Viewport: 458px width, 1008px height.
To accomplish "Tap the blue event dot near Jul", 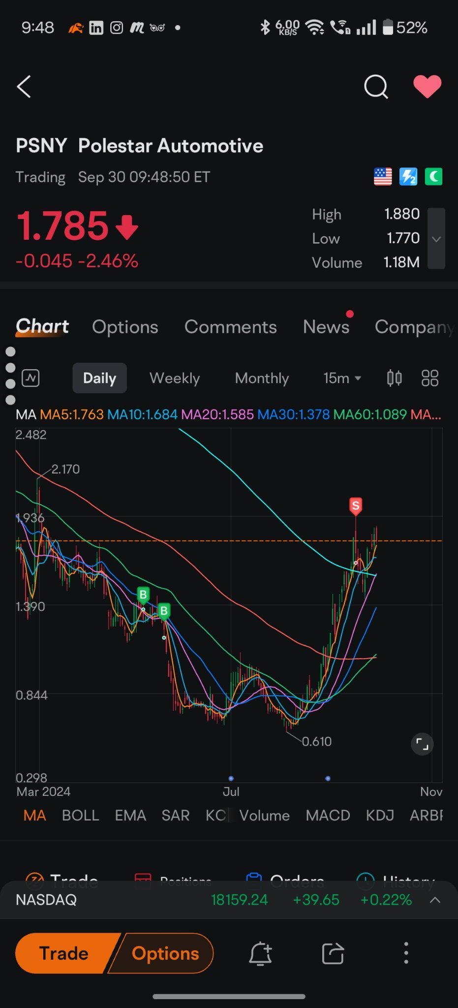I will [x=231, y=778].
